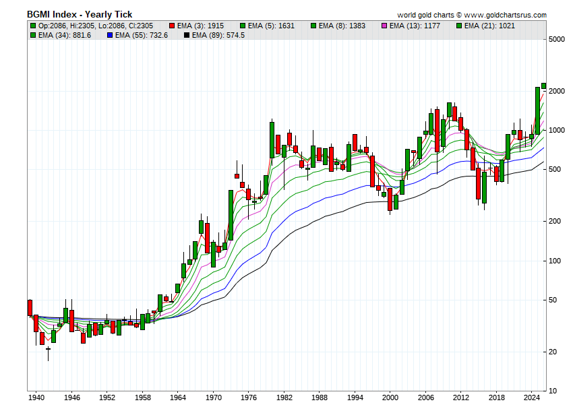
Task: Click the 50 price axis label
Action: (553, 300)
